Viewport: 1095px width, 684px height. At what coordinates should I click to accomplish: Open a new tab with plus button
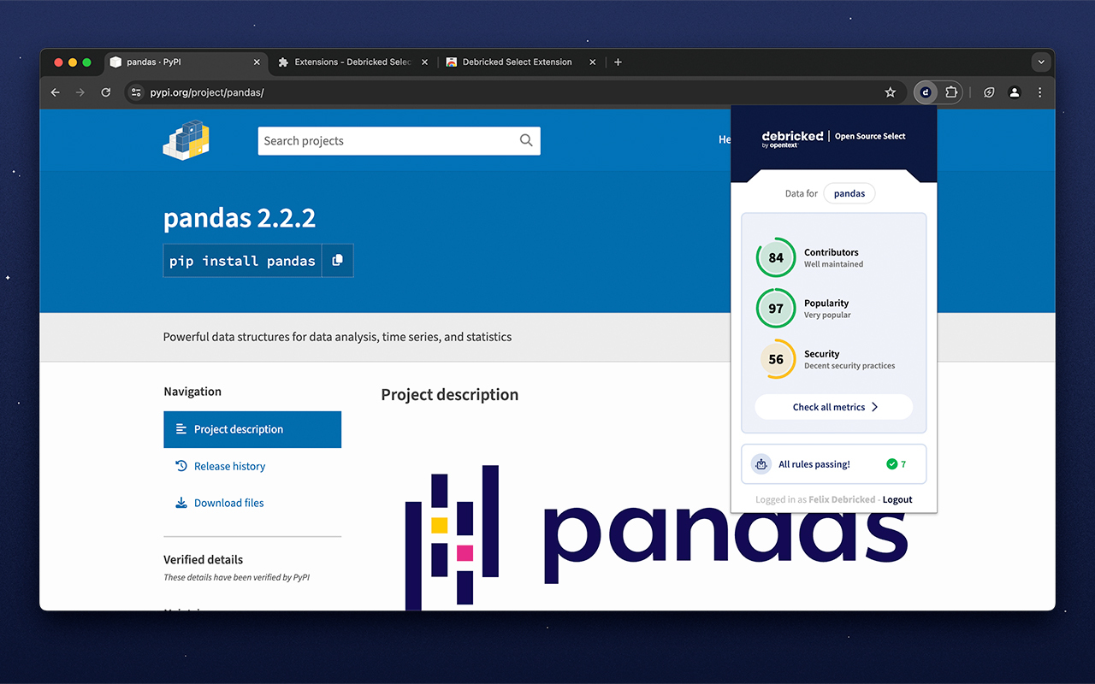pyautogui.click(x=618, y=62)
